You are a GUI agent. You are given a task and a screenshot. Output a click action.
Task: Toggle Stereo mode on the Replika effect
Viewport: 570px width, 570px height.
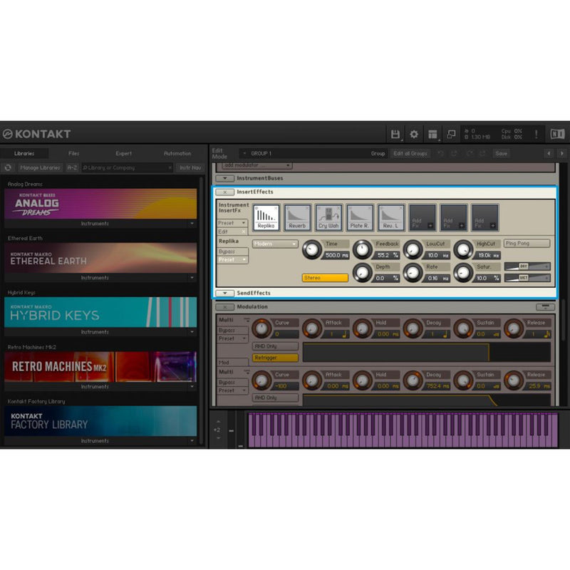[325, 276]
